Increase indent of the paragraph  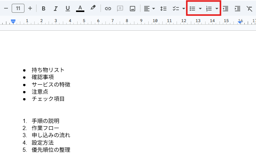click(238, 9)
